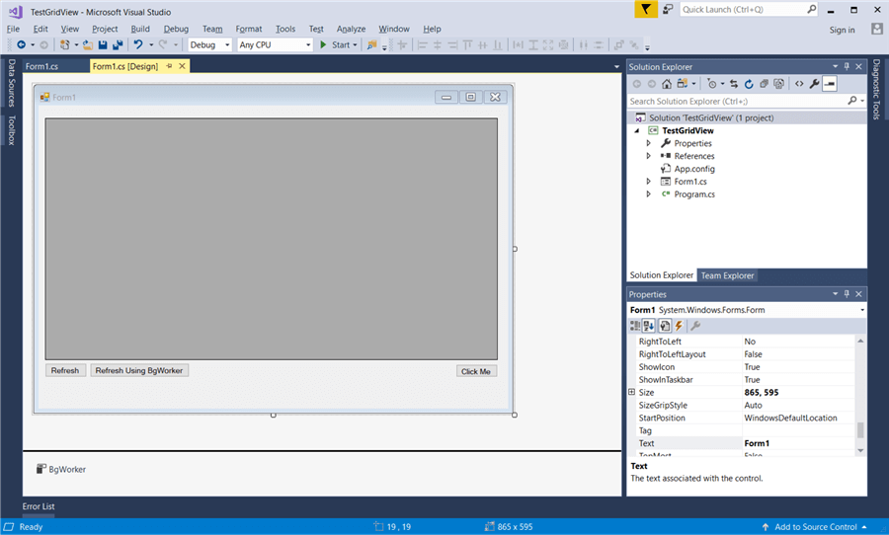Switch to the Form1.cs code tab
Screen dimensions: 889x535
(x=41, y=66)
